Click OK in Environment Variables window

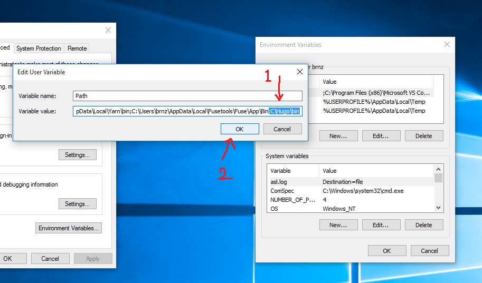point(387,250)
